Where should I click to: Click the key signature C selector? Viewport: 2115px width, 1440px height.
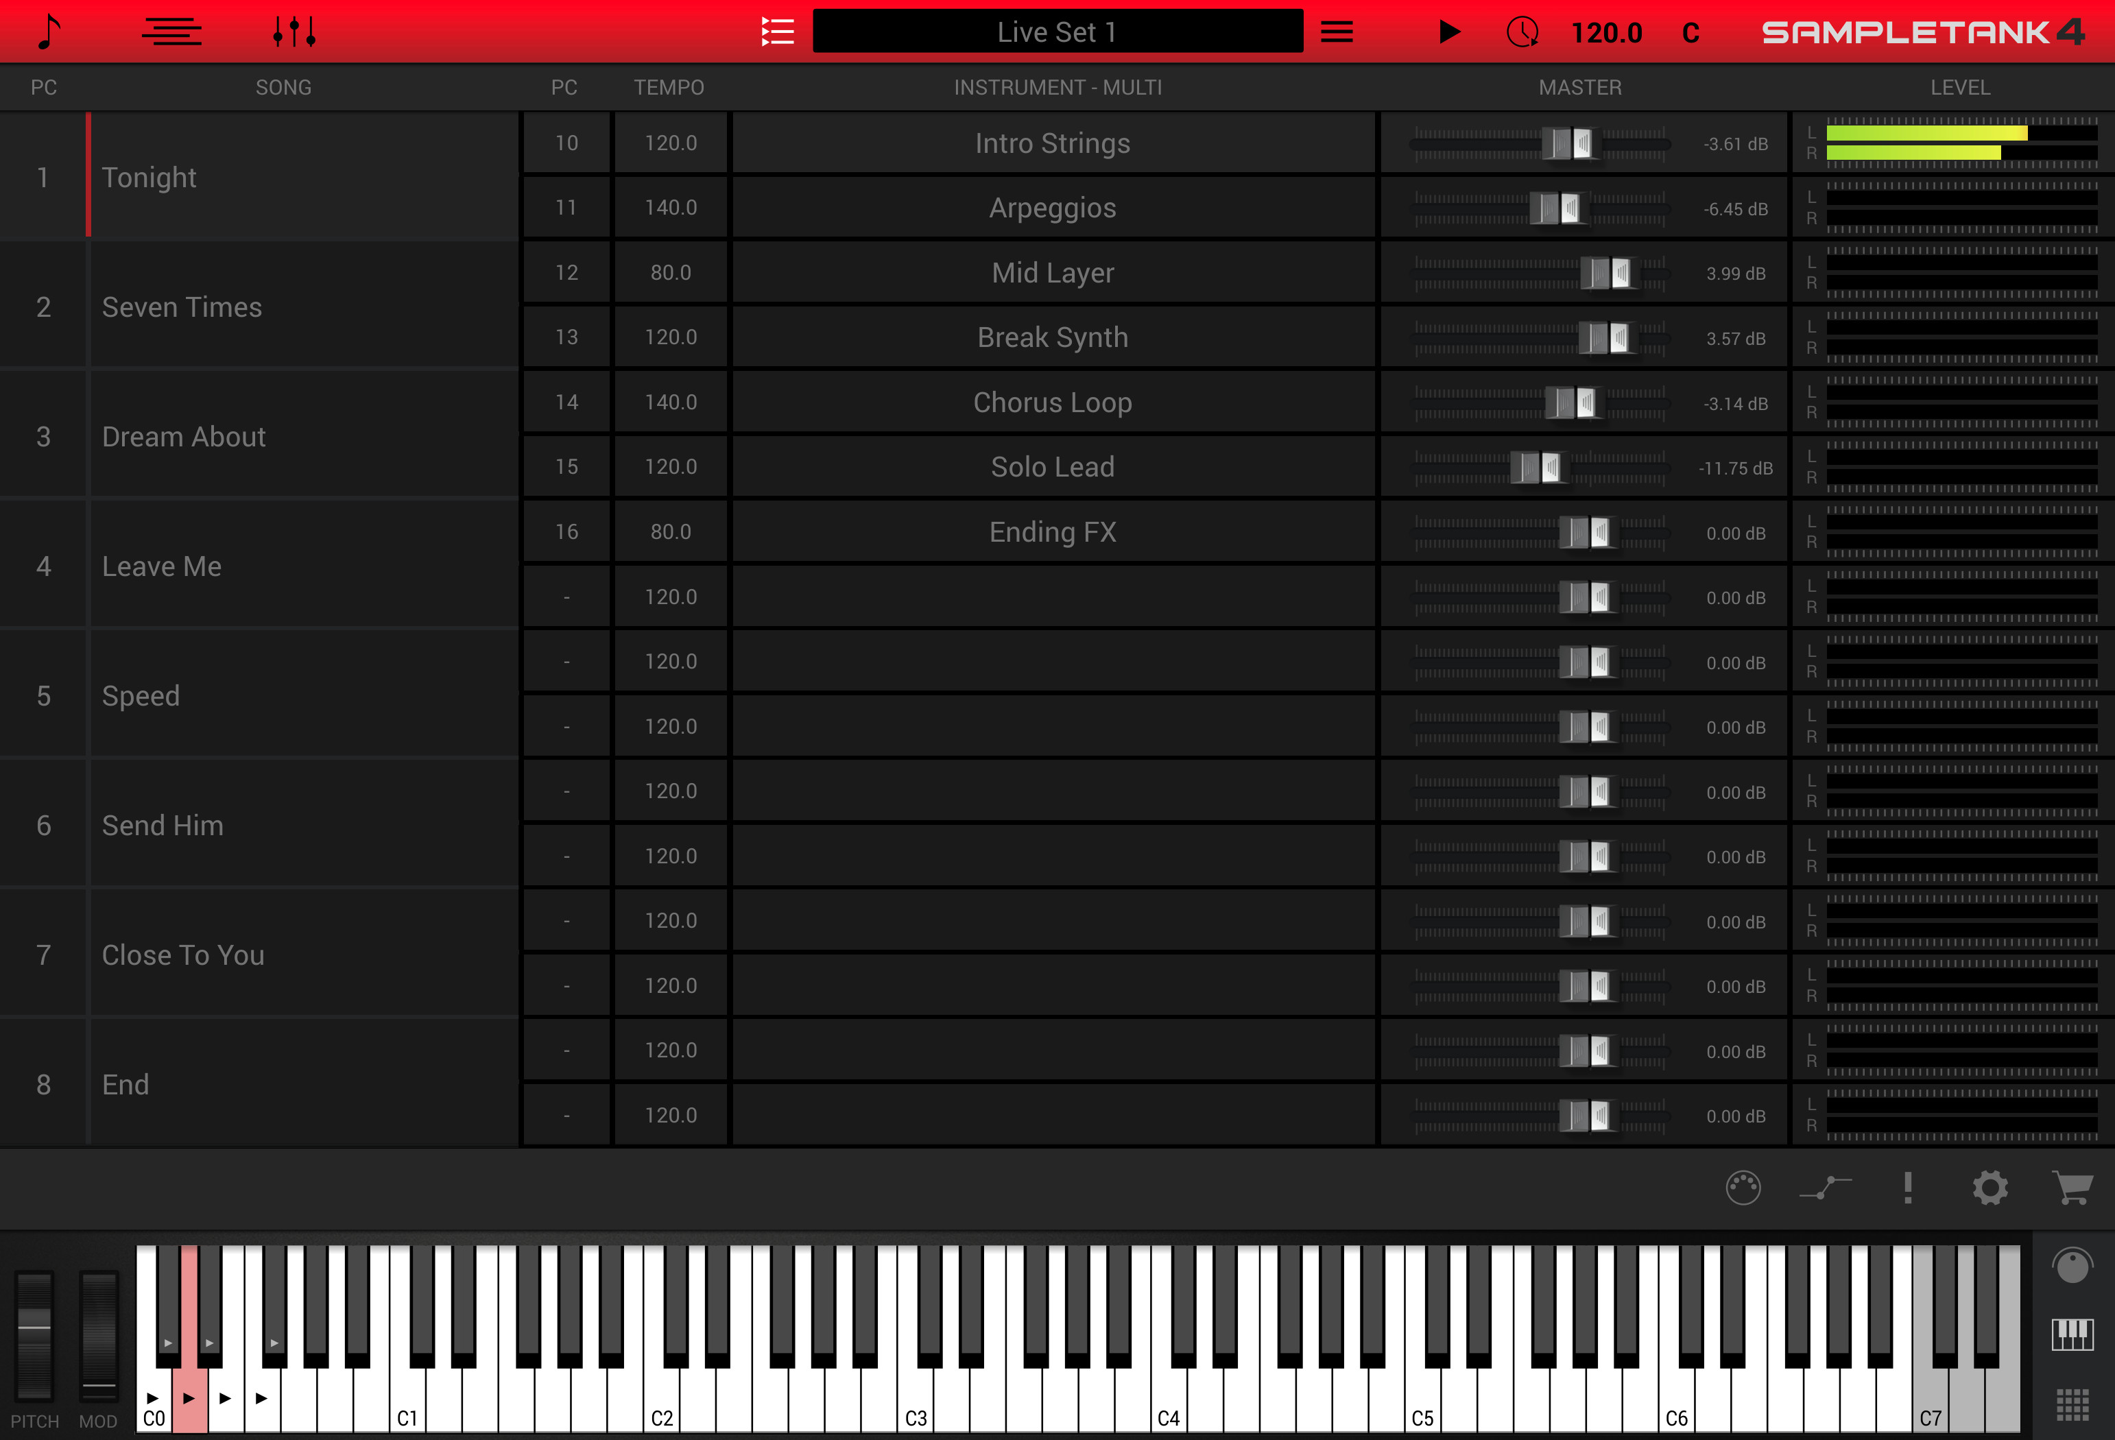(x=1691, y=31)
